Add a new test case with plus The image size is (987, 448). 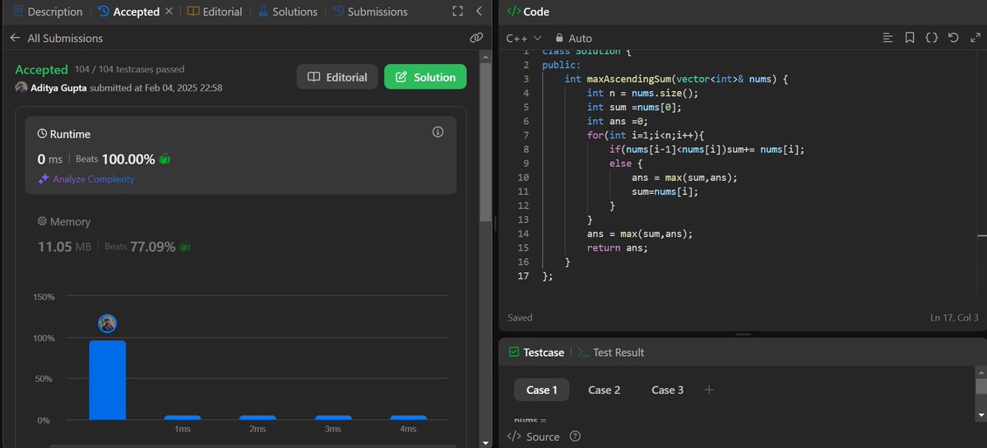(x=709, y=390)
